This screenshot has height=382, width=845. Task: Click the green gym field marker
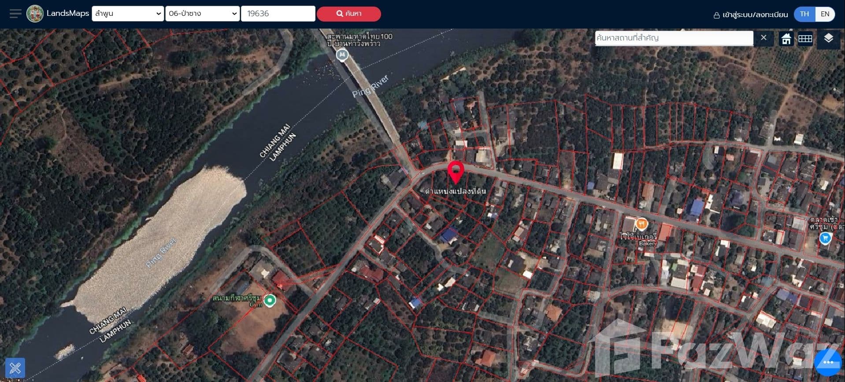coord(270,300)
